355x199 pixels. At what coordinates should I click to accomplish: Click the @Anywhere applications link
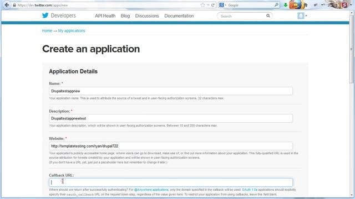click(151, 190)
